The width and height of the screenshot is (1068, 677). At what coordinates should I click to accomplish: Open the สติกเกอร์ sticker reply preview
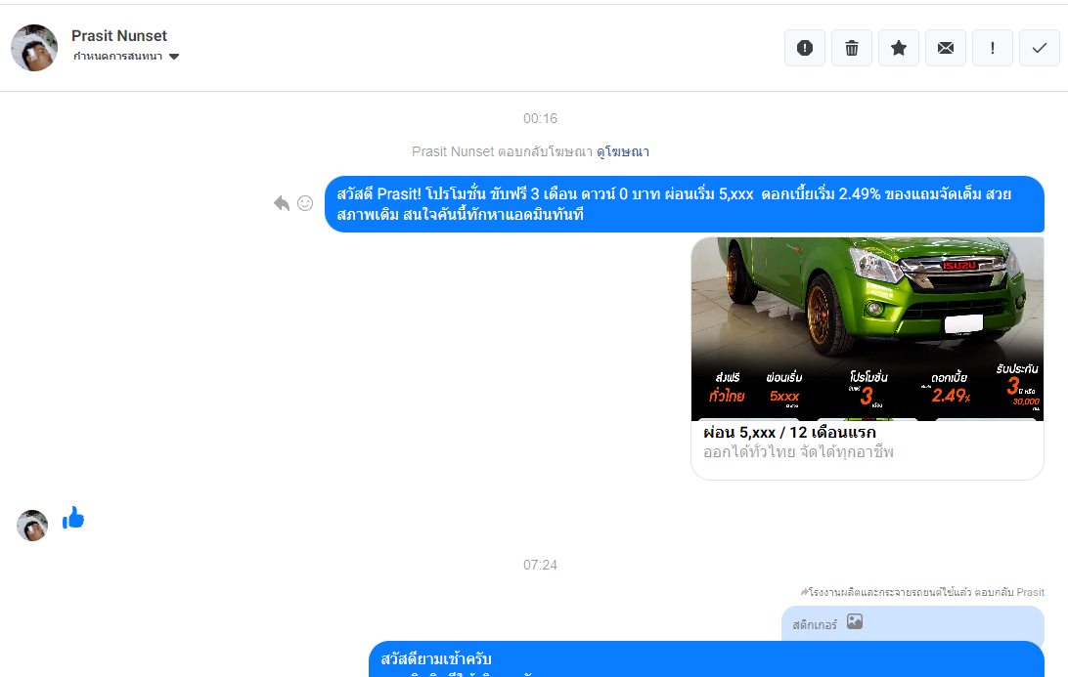point(912,623)
